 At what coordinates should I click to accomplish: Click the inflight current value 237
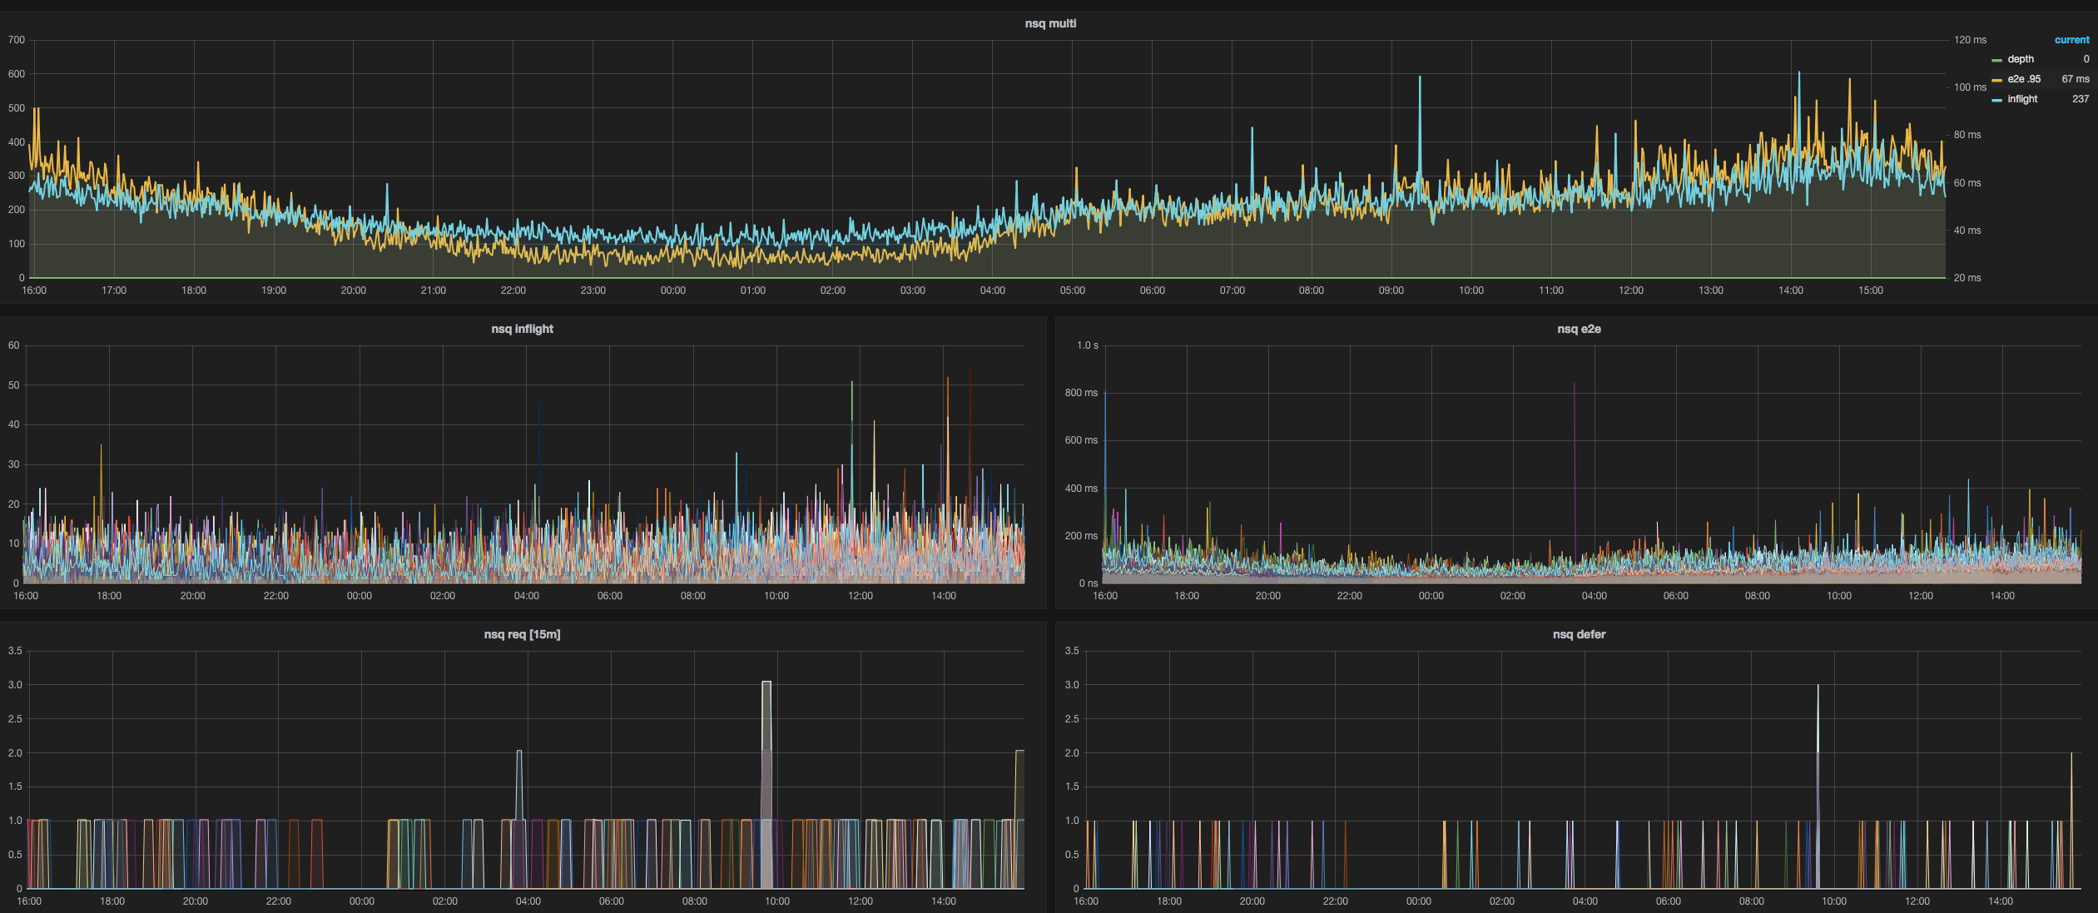[x=2080, y=99]
